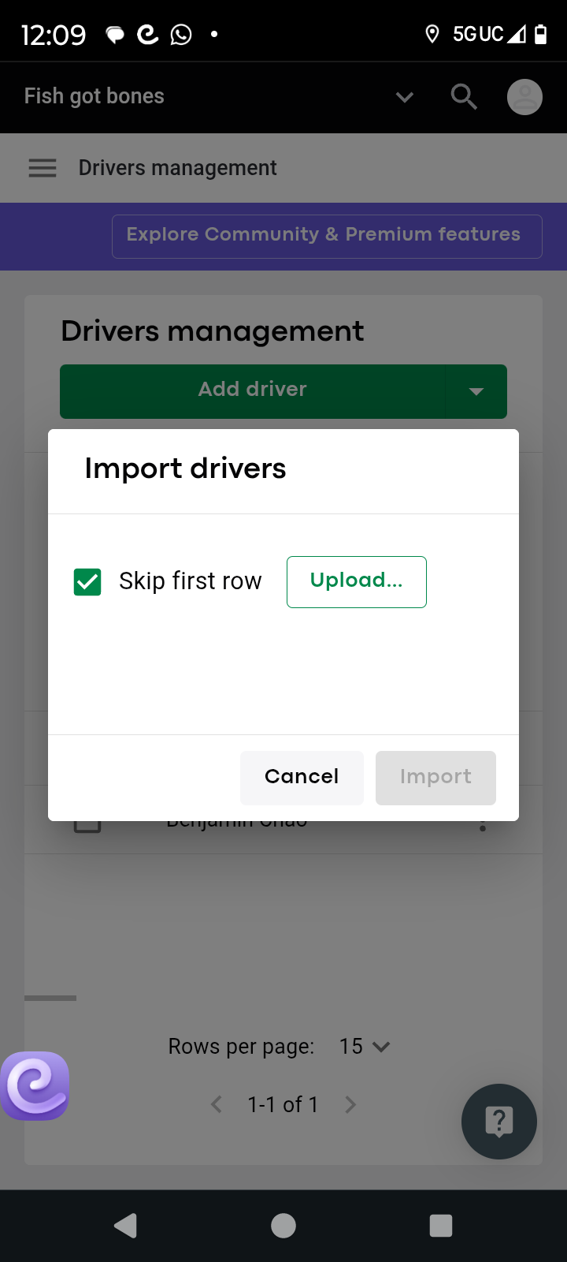Tap the Android back navigation button
The width and height of the screenshot is (567, 1262).
tap(126, 1226)
